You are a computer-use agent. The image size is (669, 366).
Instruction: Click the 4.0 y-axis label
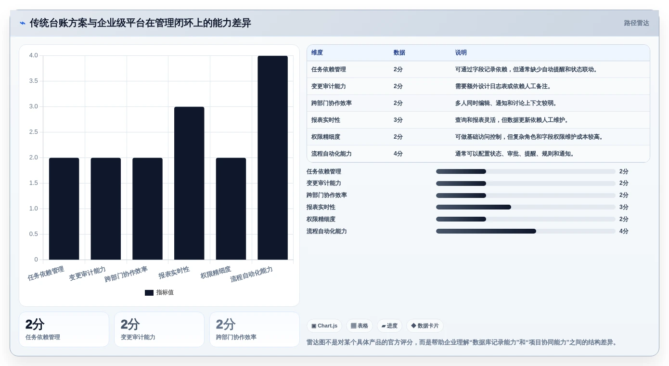(33, 55)
